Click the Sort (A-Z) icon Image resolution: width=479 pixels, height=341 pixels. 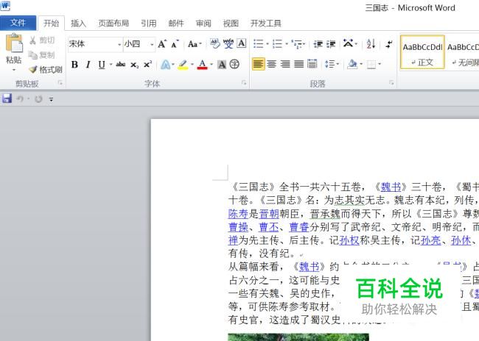pos(371,44)
